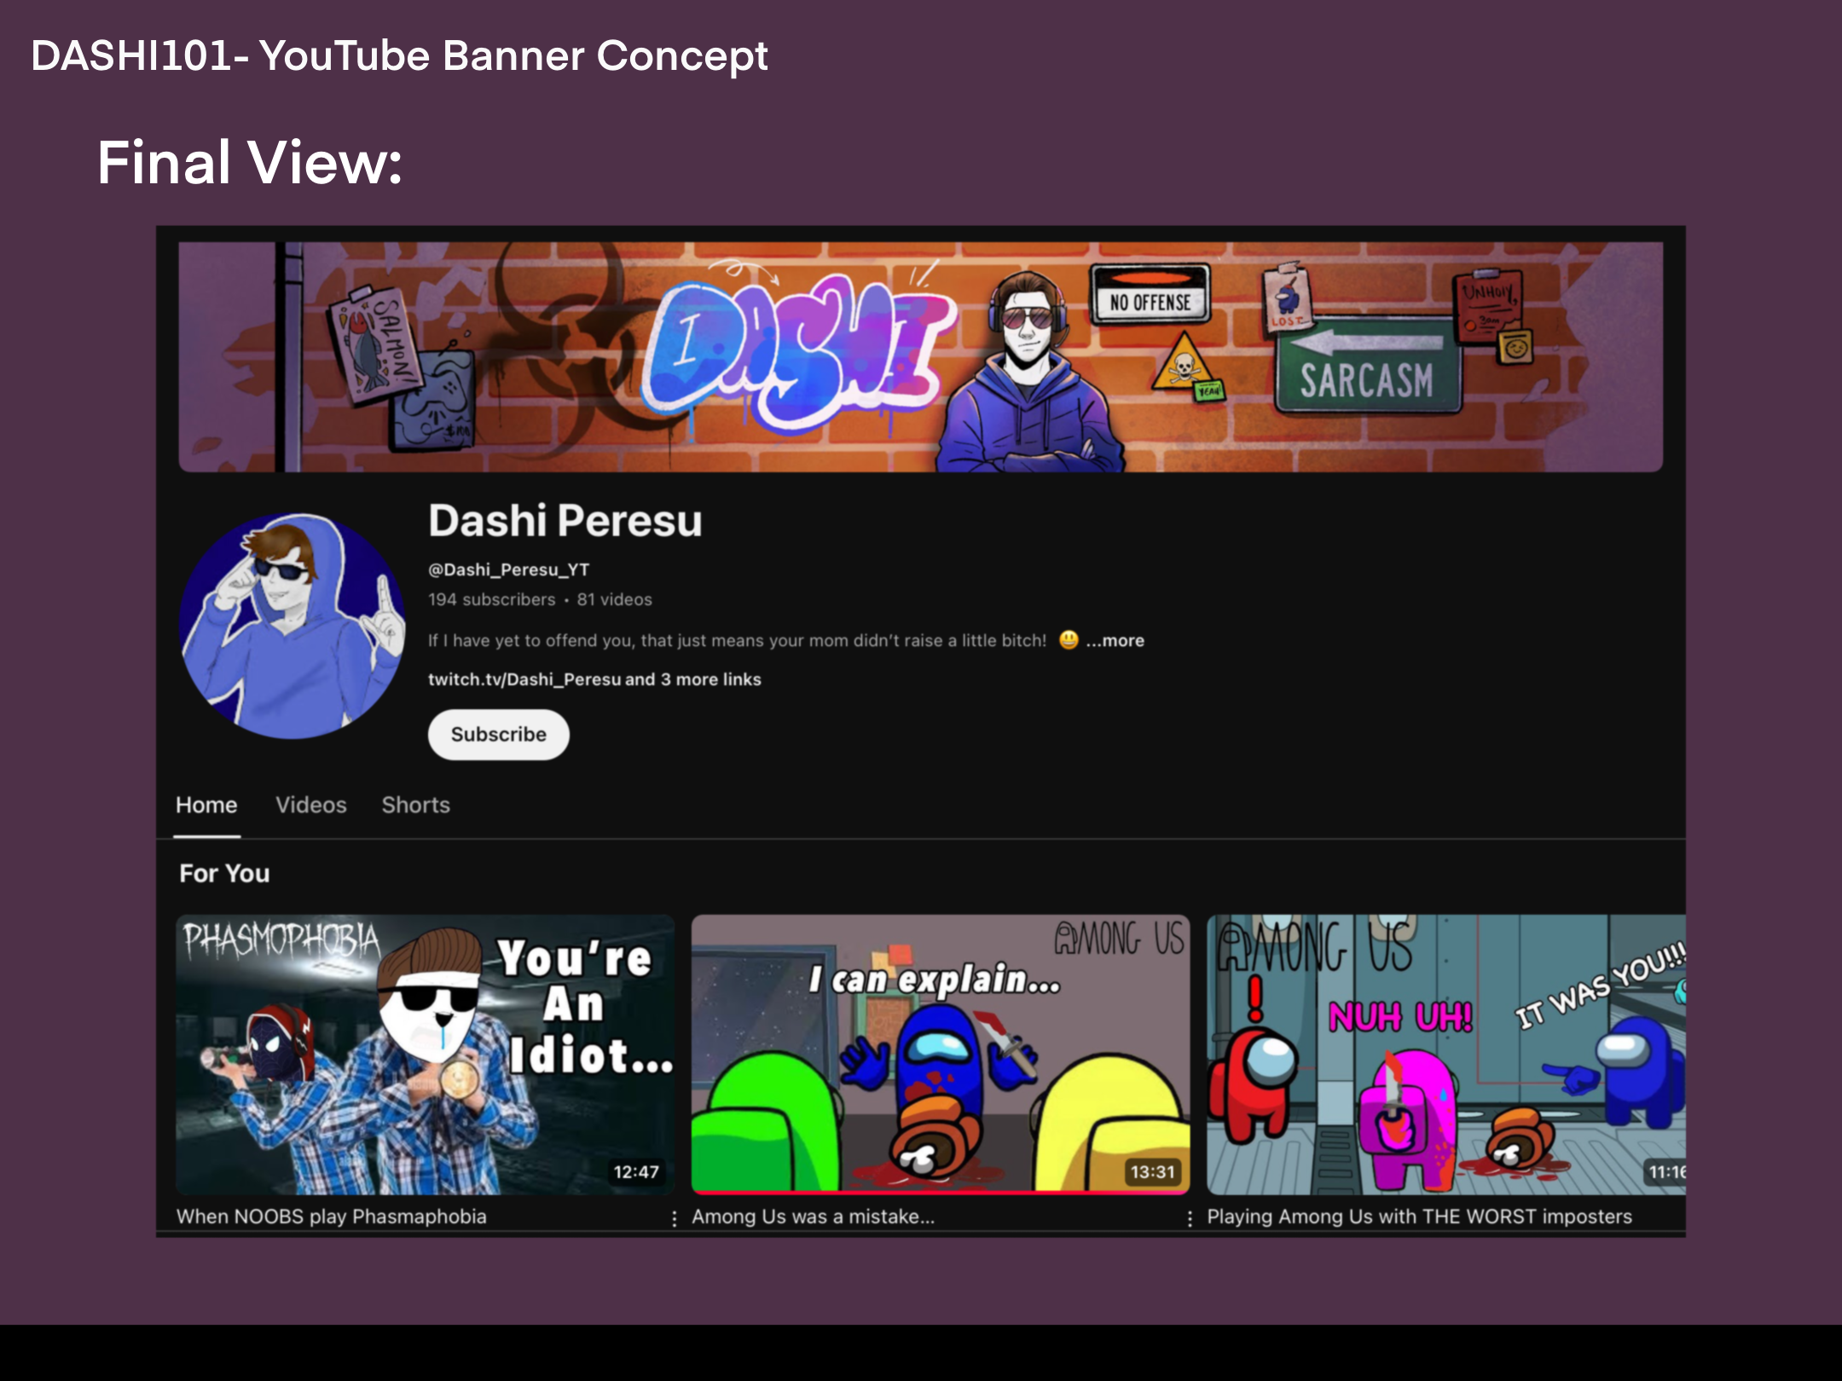This screenshot has width=1842, height=1381.
Task: Open 'Playing Among Us with THE WORST imposters' title
Action: point(1419,1216)
